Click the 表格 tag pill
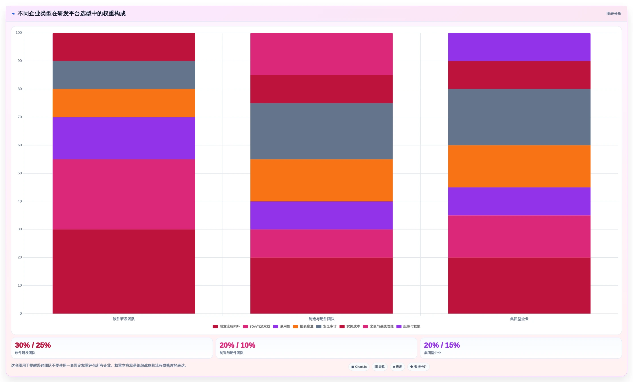 coord(380,367)
